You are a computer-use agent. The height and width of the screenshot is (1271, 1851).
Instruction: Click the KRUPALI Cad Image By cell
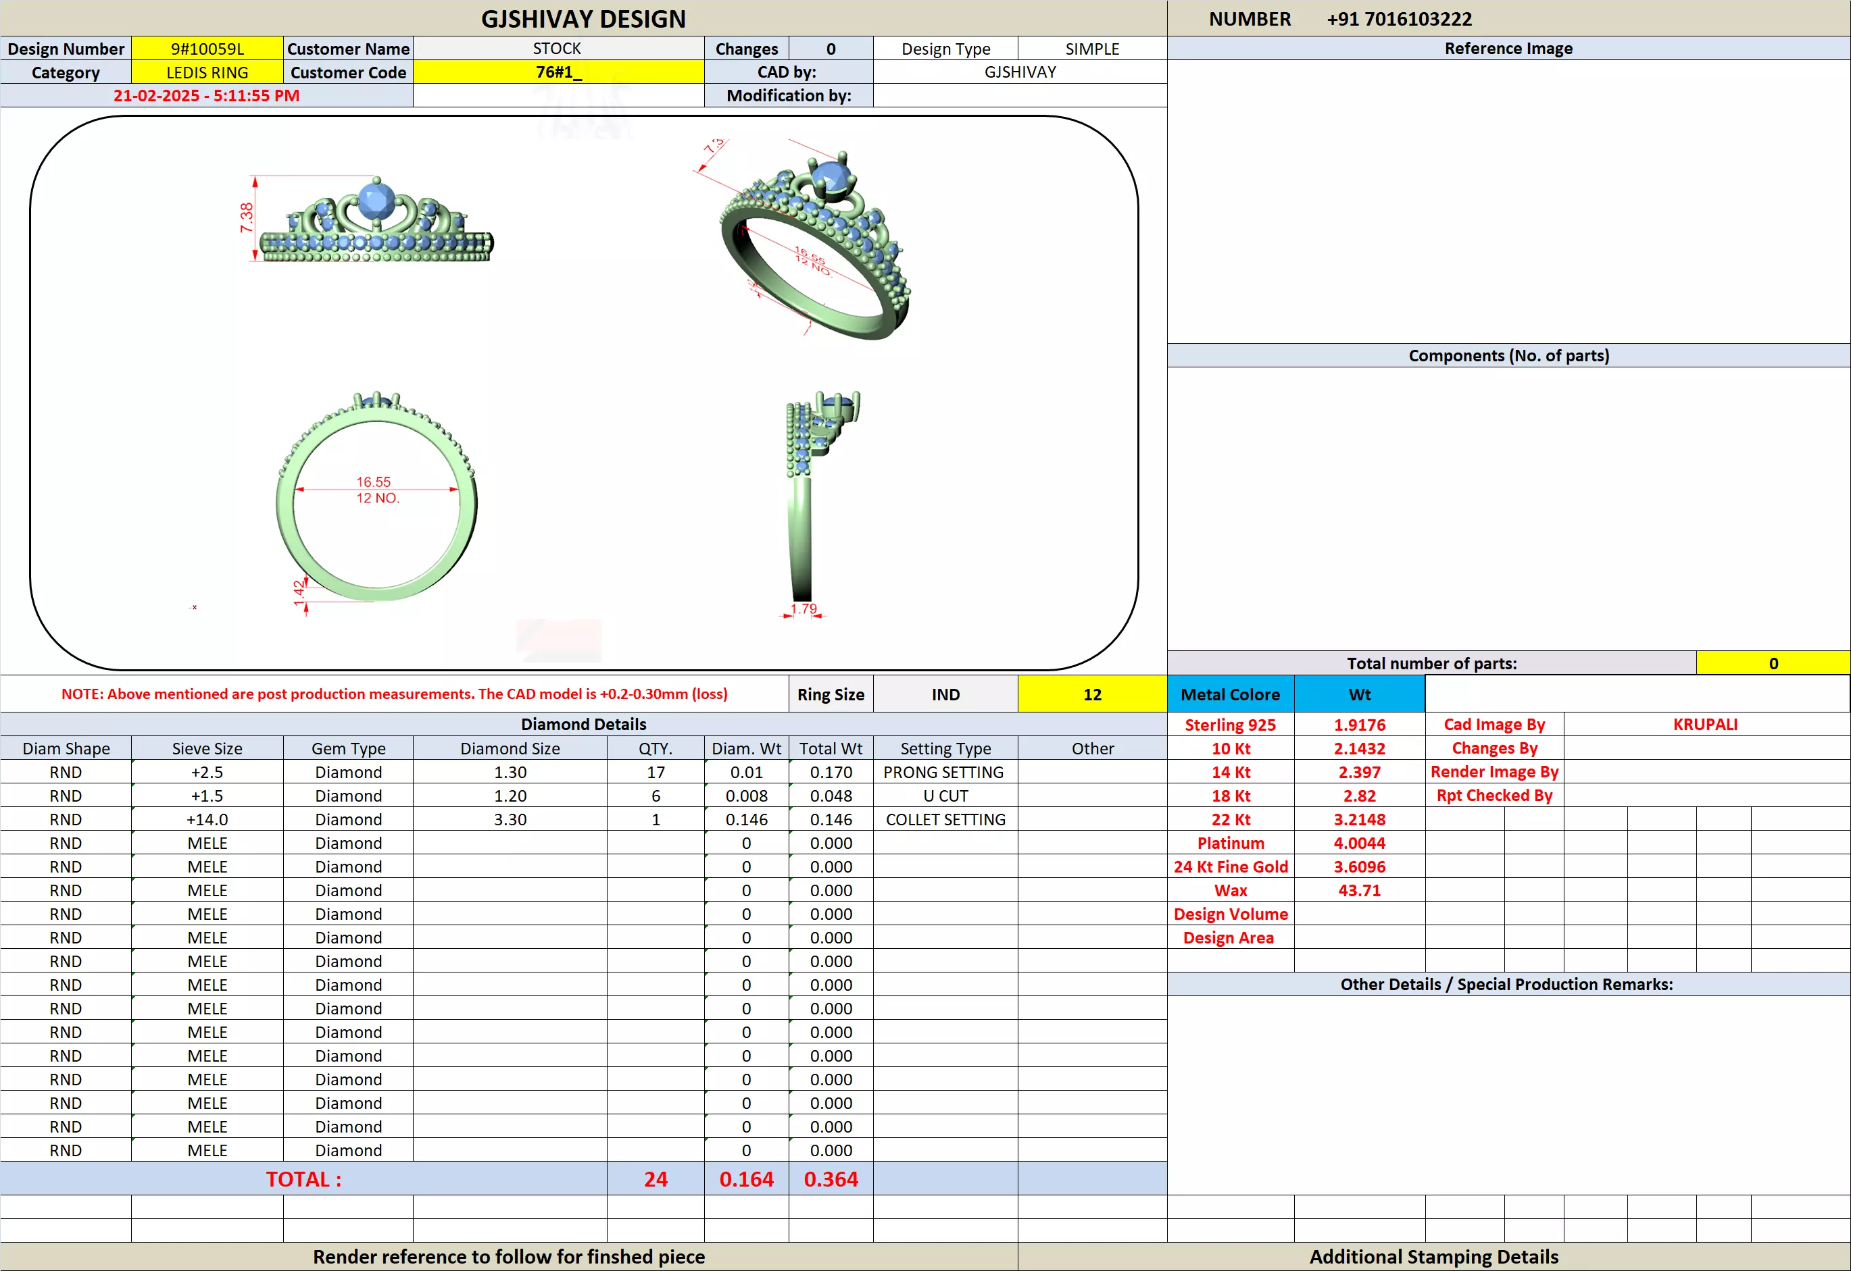click(1705, 725)
